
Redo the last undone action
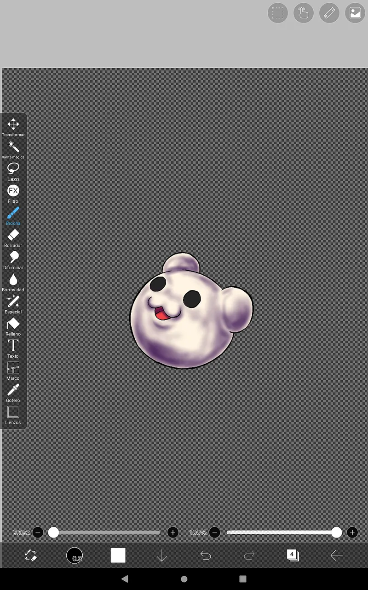coord(249,556)
